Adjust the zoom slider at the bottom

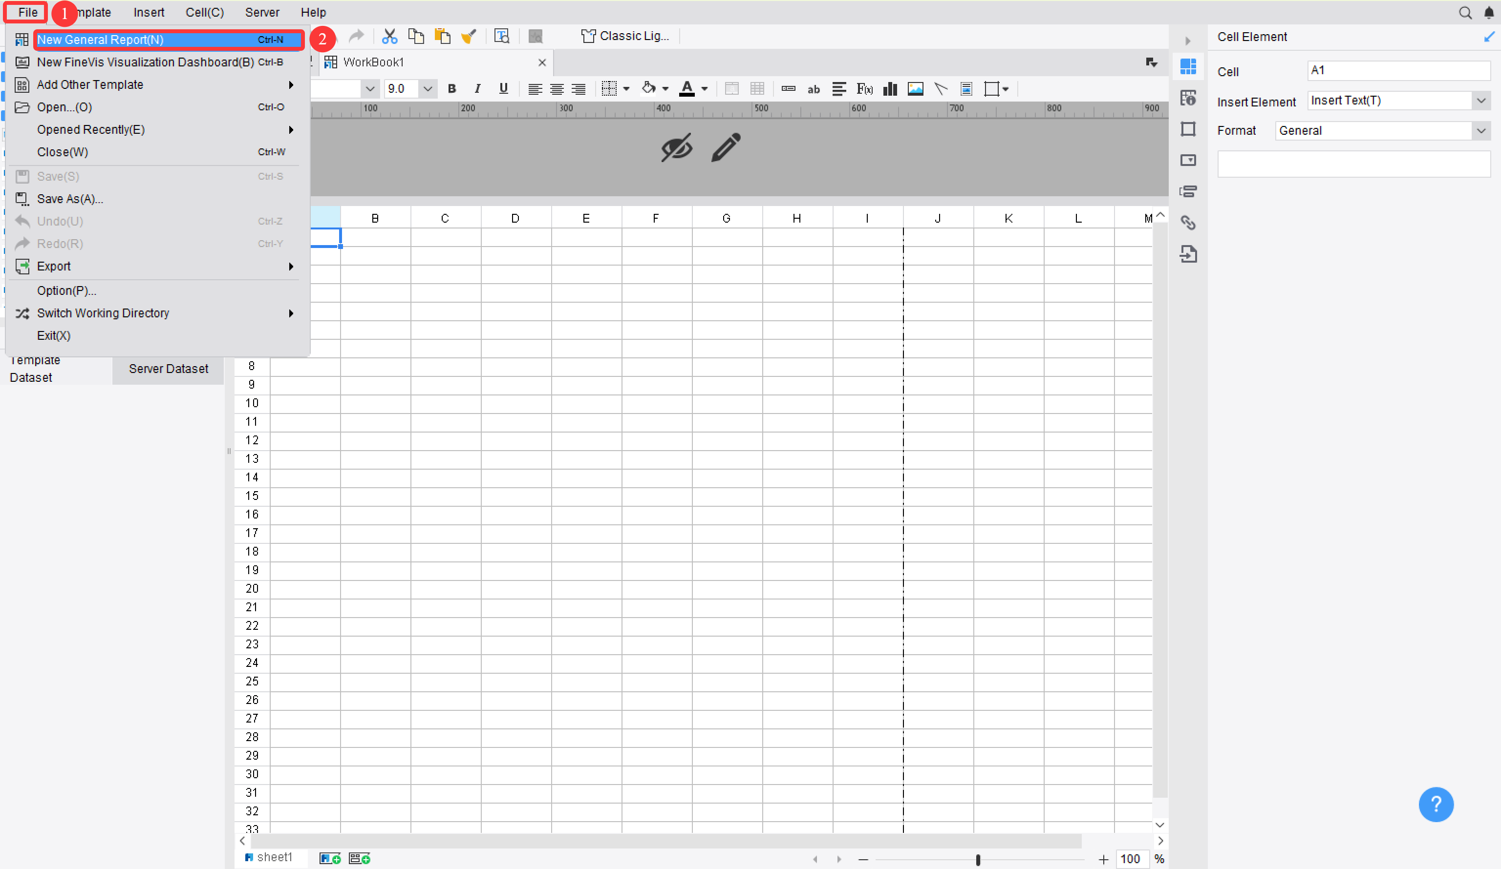click(978, 859)
